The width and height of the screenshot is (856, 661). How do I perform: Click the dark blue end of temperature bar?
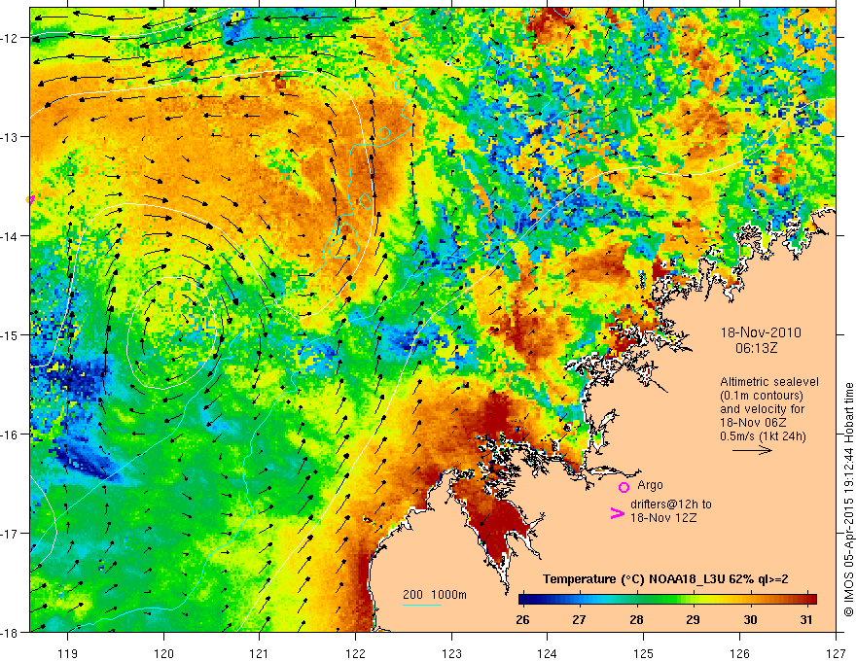[523, 600]
